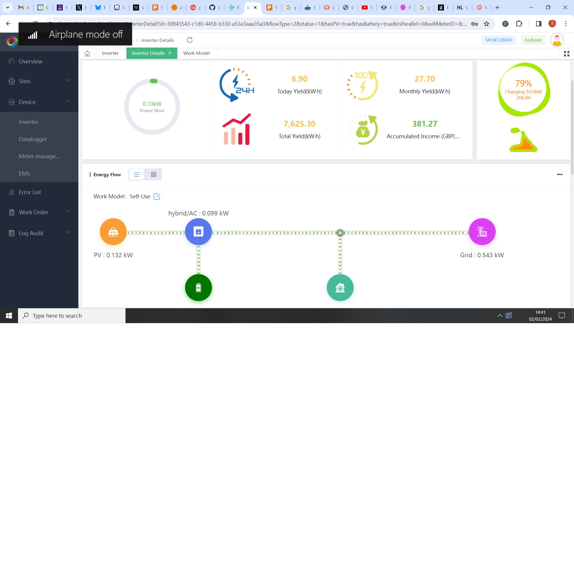Screen dimensions: 574x561
Task: Go to home tab icon
Action: tap(87, 54)
